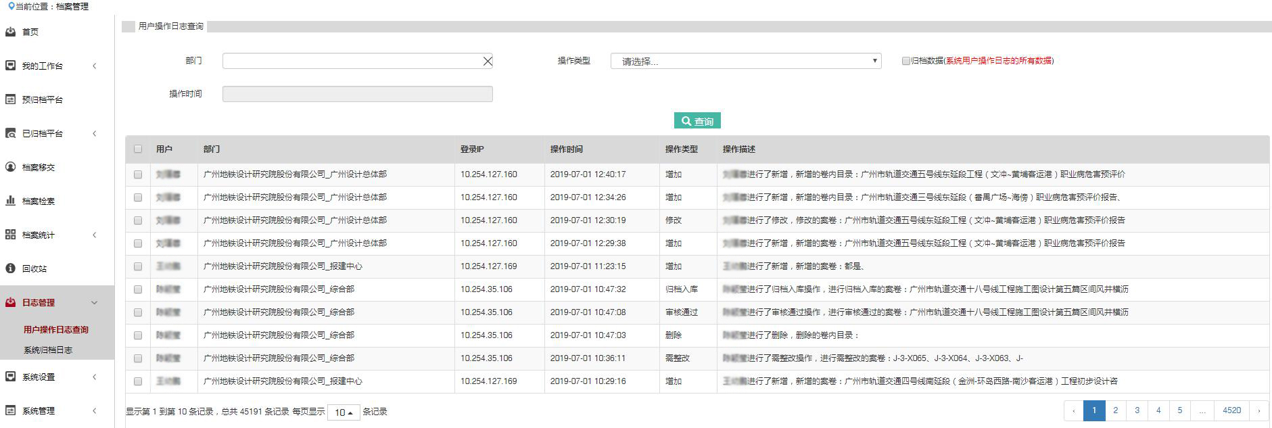
Task: Open the records-per-page dropdown showing 10
Action: click(344, 412)
